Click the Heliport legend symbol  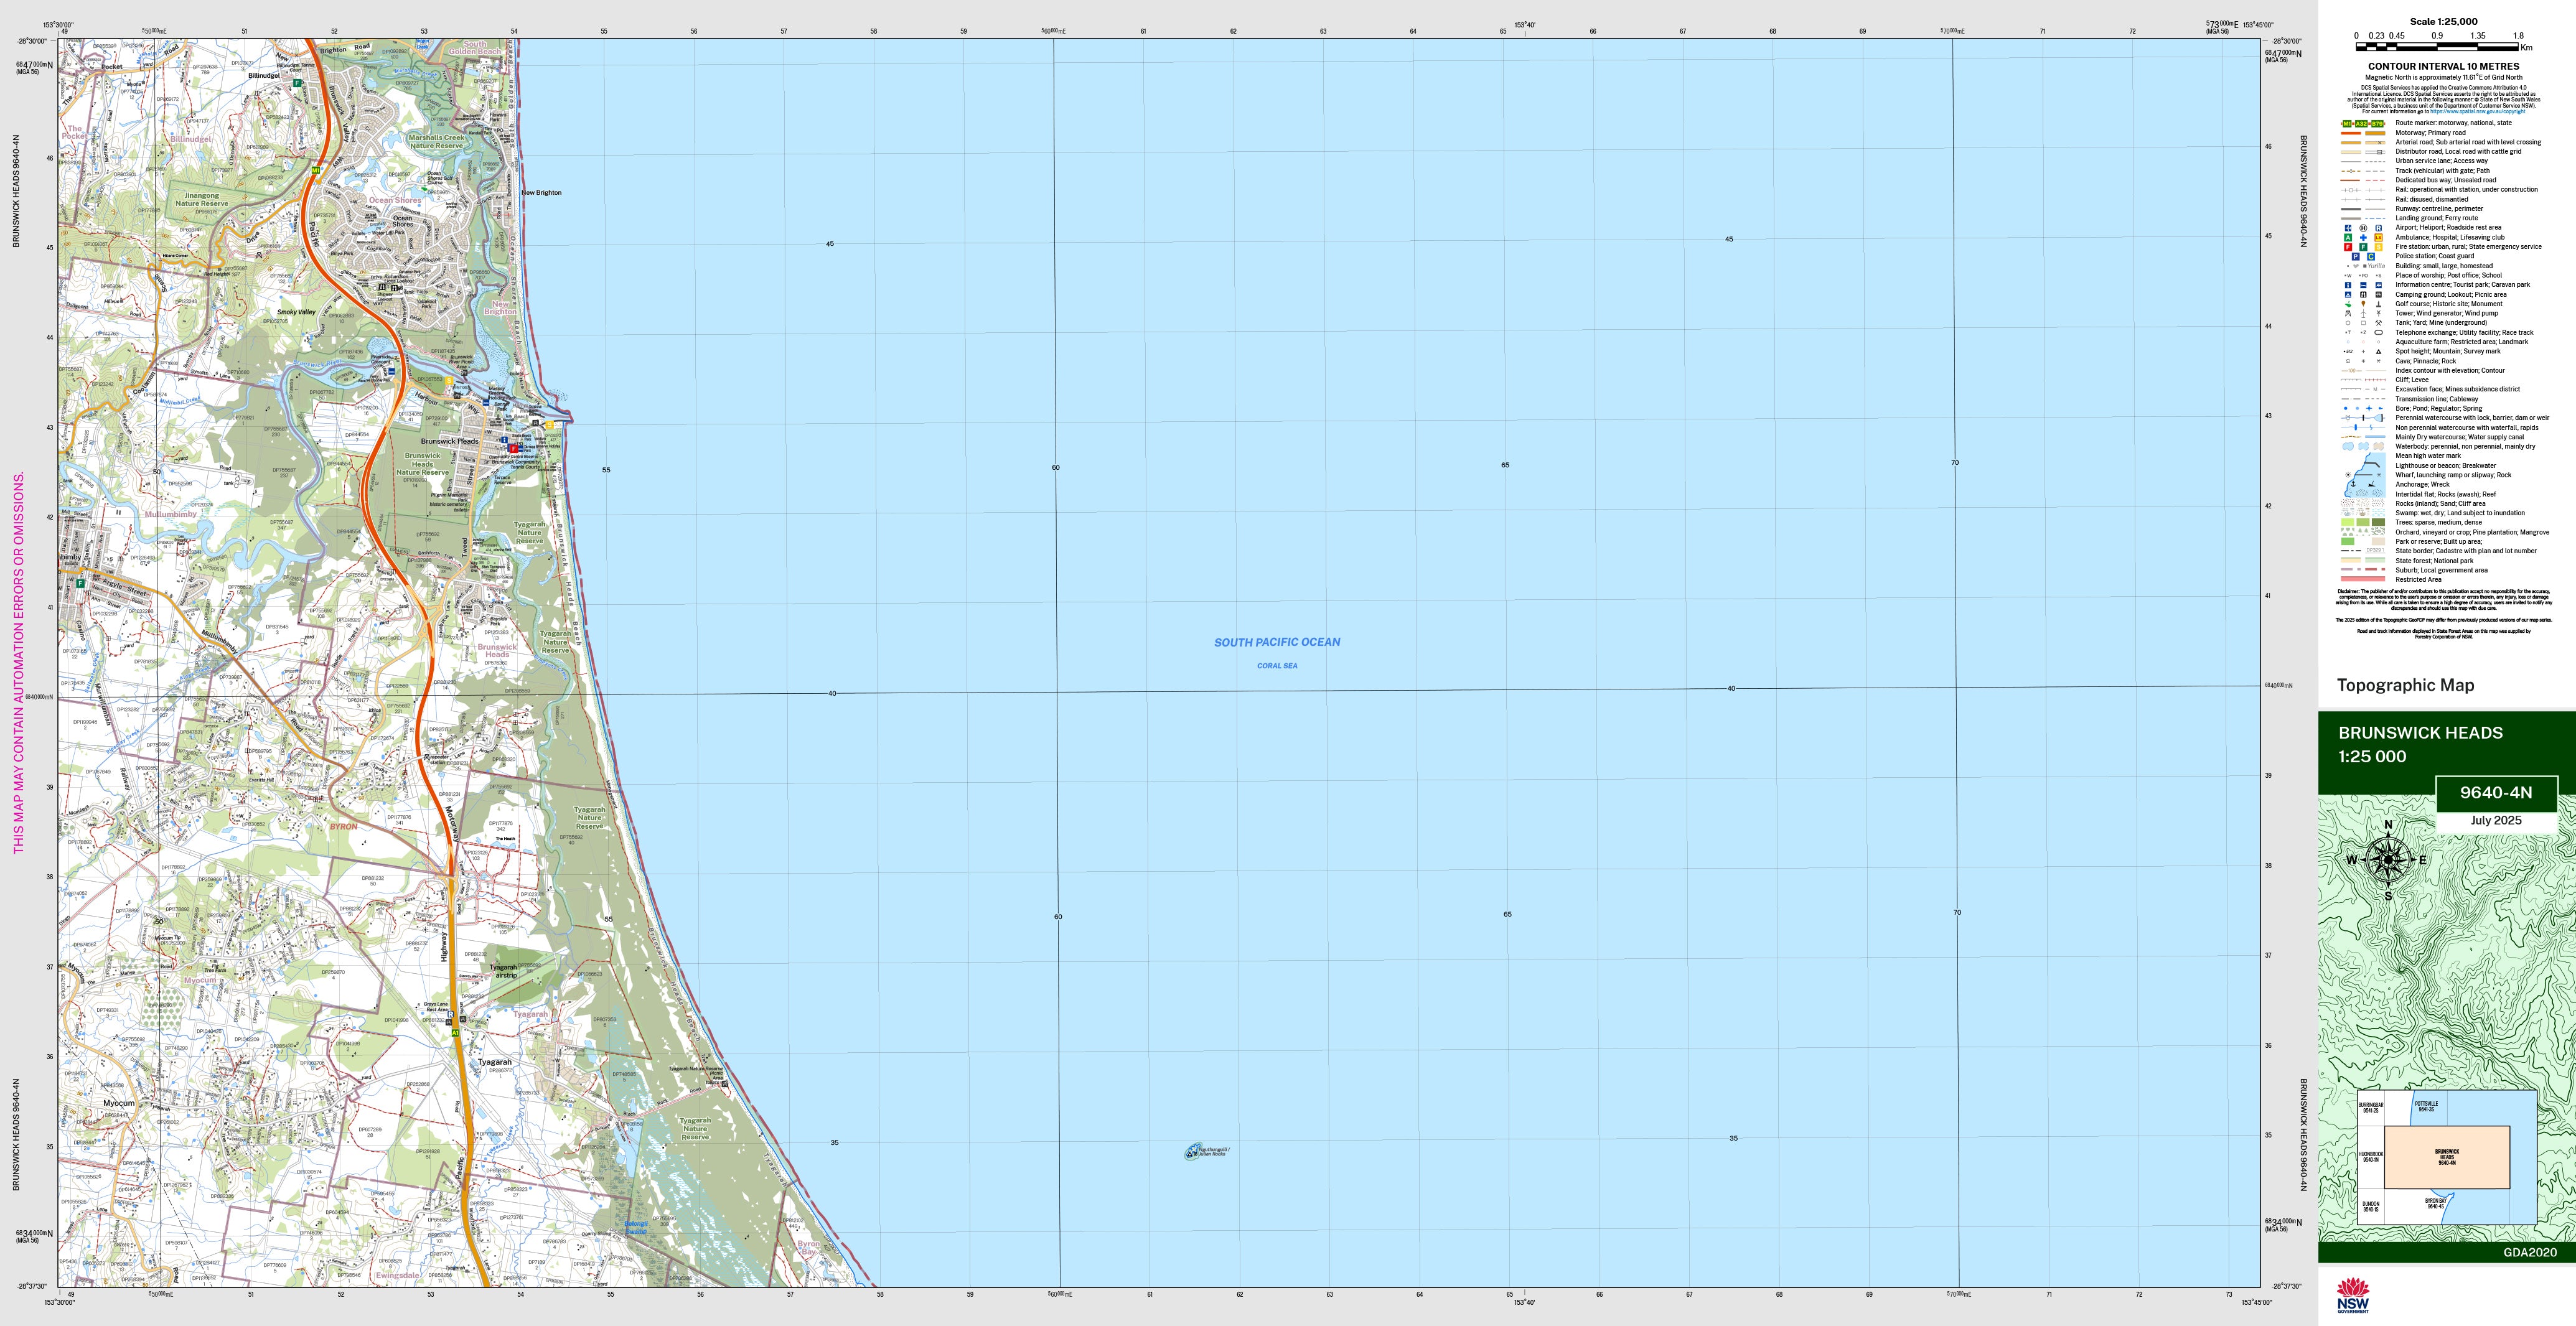click(2364, 228)
